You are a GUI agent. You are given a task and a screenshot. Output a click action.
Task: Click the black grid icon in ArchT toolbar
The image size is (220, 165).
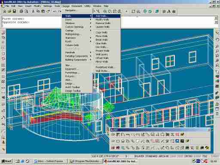[x=182, y=141]
